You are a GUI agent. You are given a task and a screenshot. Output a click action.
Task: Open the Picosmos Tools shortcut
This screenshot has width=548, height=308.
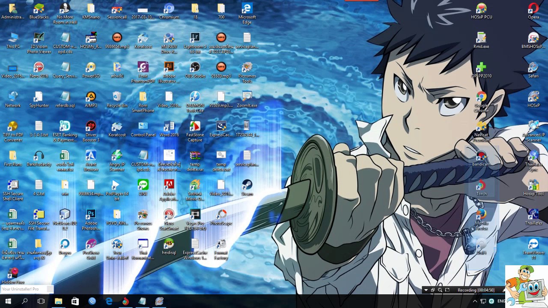(247, 73)
